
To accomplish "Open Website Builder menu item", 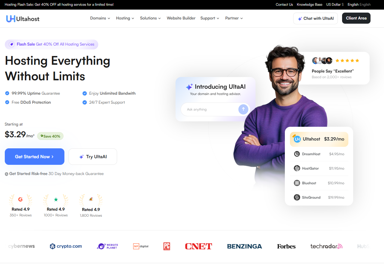I will [x=181, y=18].
